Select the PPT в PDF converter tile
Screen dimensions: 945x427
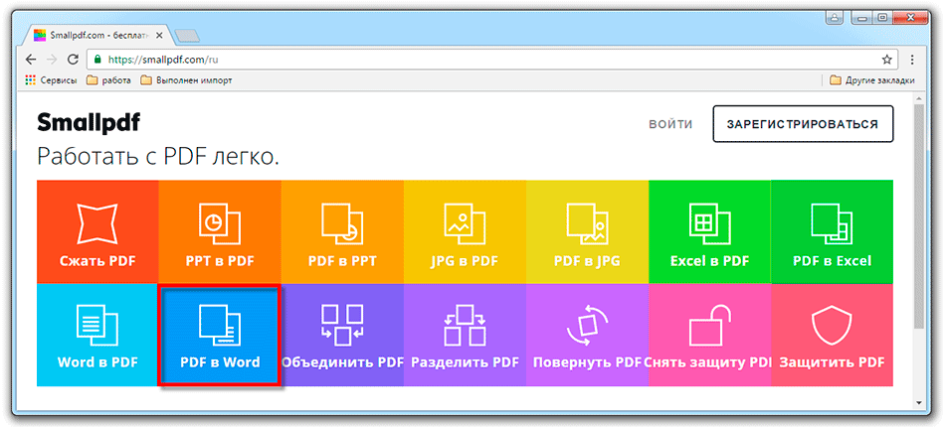pos(220,231)
